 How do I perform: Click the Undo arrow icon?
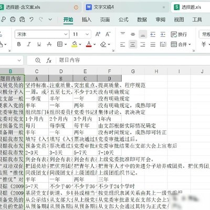pos(31,19)
